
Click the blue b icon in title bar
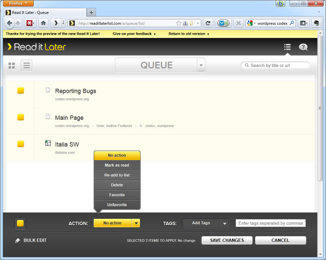coord(280,3)
